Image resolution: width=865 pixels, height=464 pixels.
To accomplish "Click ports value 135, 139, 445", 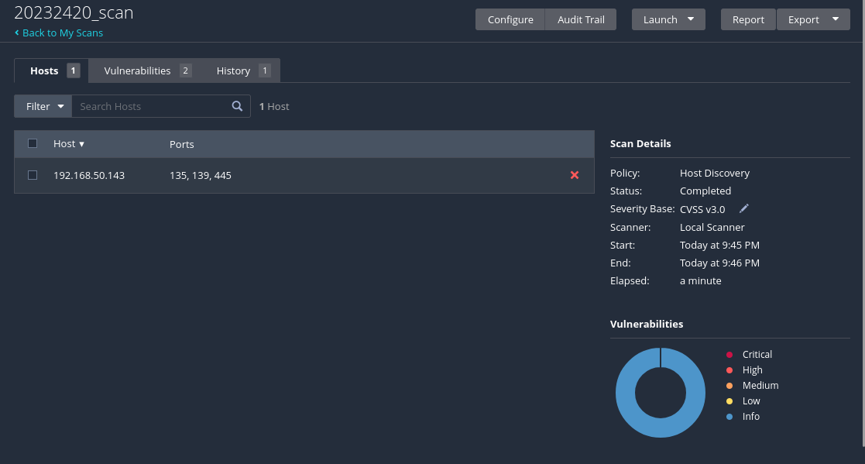I will point(201,175).
